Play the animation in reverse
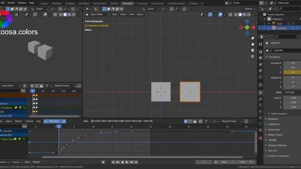 click(122, 162)
